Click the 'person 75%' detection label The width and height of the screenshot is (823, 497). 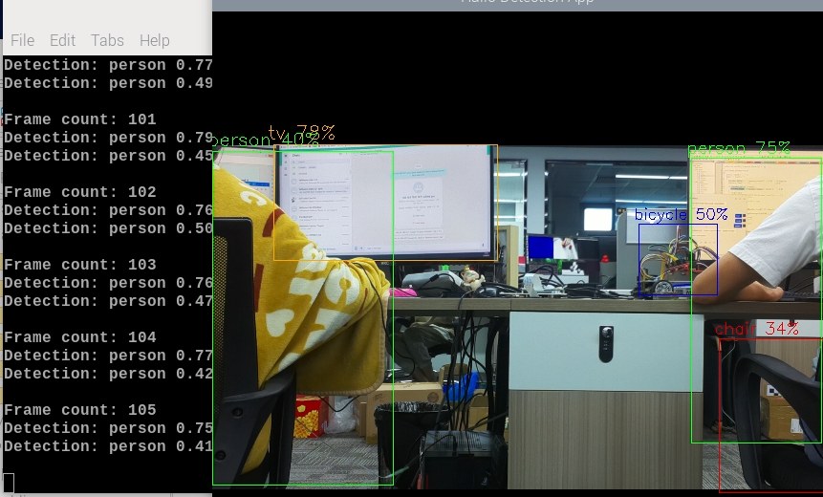tap(739, 149)
